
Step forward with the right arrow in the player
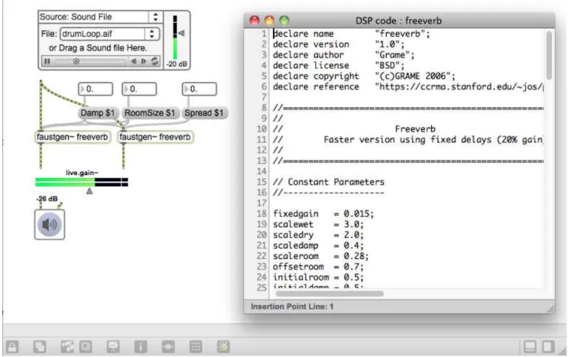coord(144,61)
